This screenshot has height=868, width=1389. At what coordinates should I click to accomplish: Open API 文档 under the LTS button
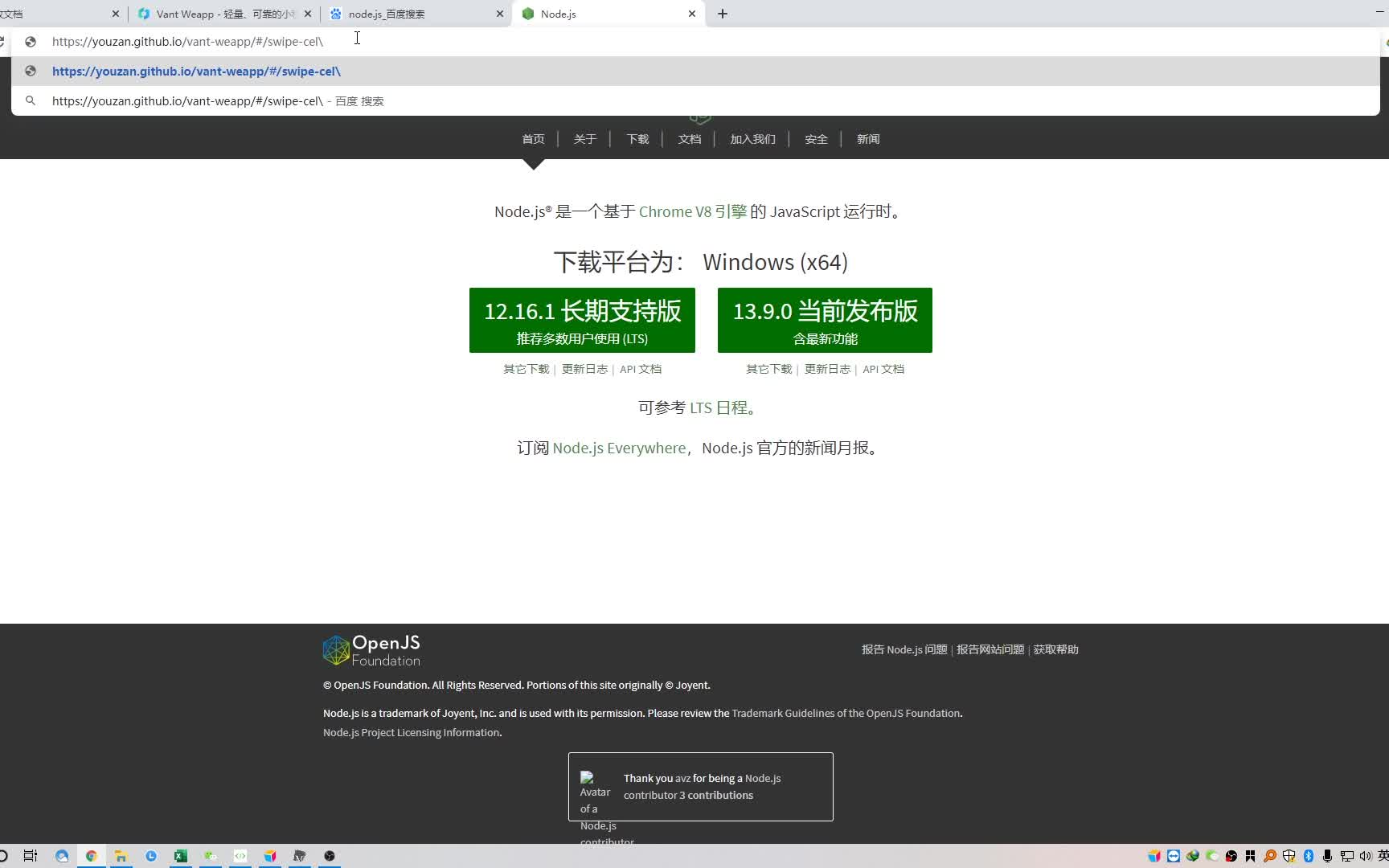[641, 369]
